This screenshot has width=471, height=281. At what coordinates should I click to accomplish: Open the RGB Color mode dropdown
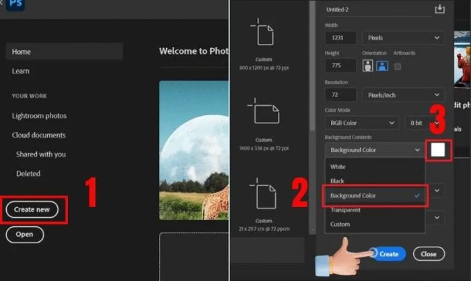click(x=362, y=123)
